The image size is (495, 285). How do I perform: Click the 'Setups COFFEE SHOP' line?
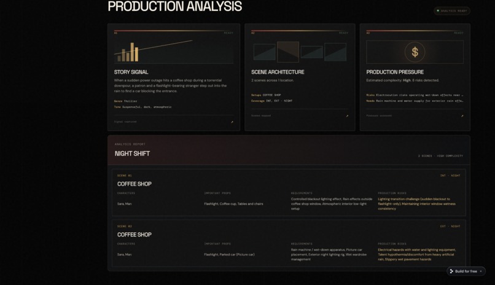[x=266, y=95]
